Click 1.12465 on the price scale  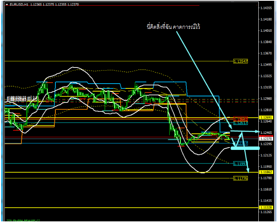pyautogui.click(x=266, y=133)
